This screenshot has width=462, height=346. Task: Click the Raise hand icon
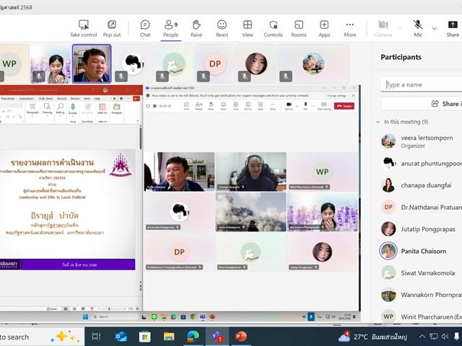[196, 28]
